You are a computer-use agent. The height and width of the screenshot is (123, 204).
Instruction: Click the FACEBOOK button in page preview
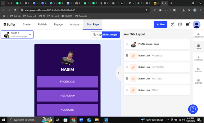[x=67, y=81]
